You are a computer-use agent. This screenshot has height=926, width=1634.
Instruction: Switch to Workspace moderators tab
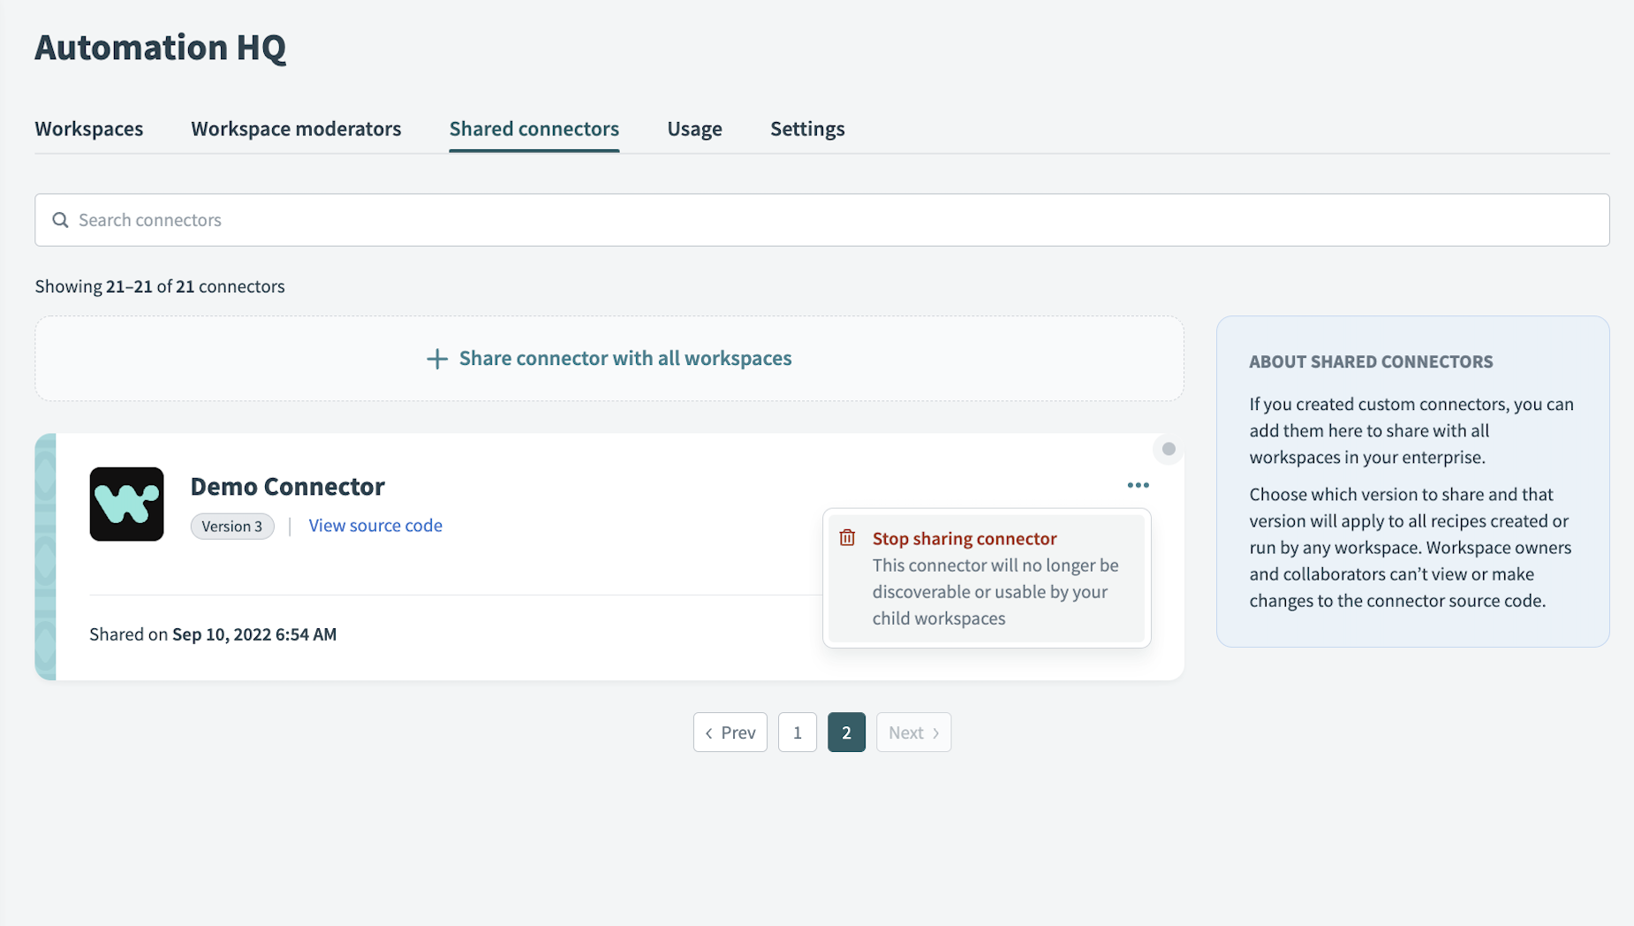pyautogui.click(x=296, y=129)
